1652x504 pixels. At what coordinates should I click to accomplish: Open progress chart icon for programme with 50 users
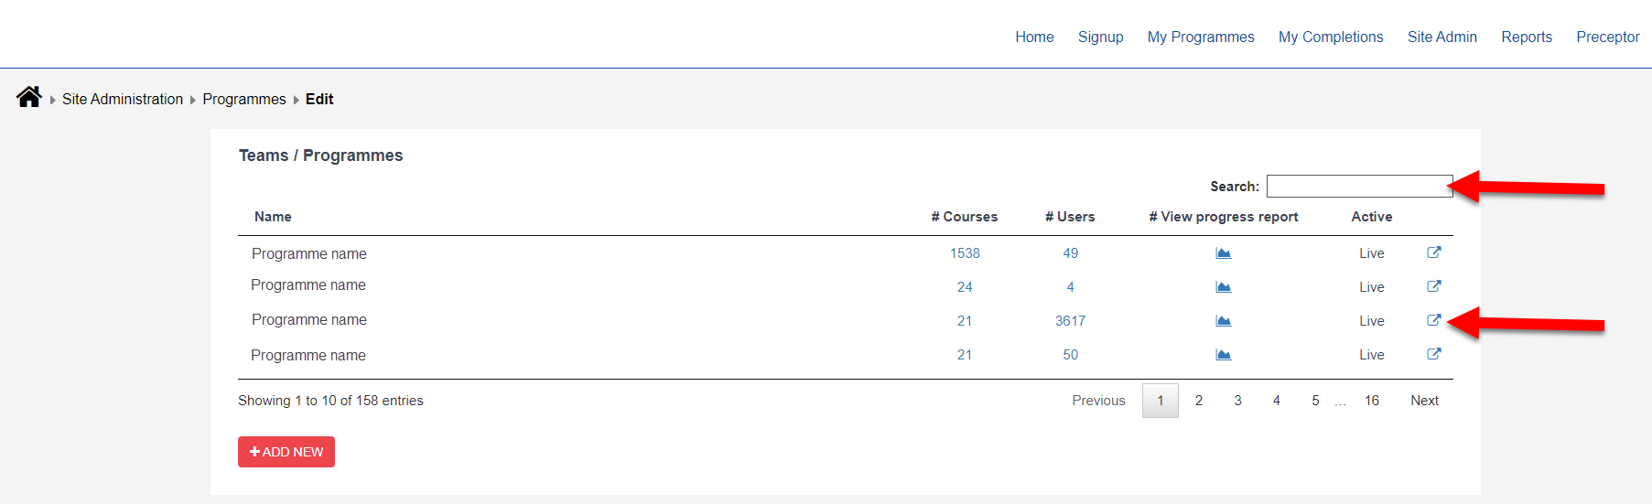[1223, 355]
